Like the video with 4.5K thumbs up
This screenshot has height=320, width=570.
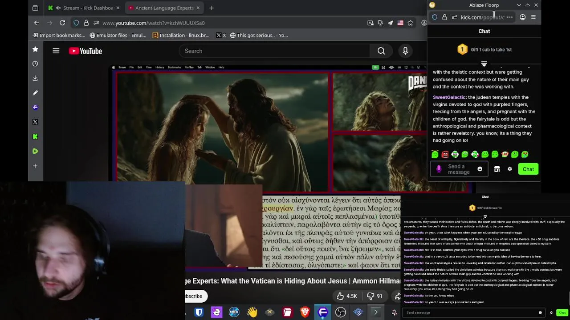[x=347, y=296]
